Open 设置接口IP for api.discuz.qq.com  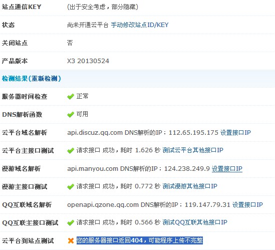[x=235, y=132]
